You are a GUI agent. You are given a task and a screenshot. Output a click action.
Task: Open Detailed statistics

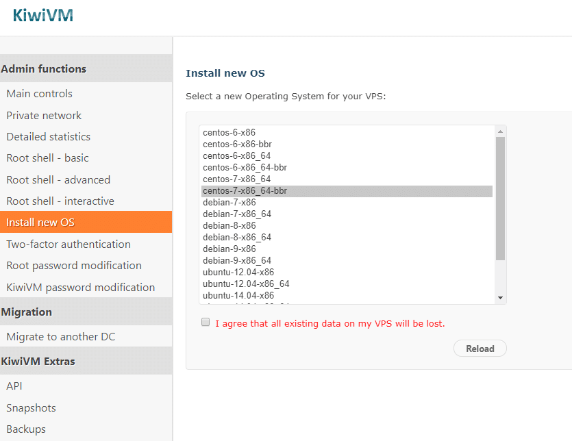point(48,137)
